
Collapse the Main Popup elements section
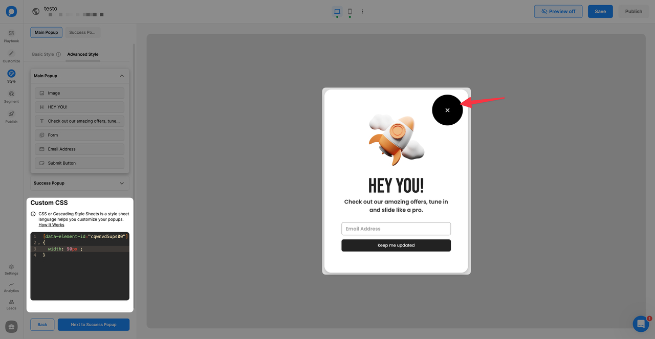point(122,75)
